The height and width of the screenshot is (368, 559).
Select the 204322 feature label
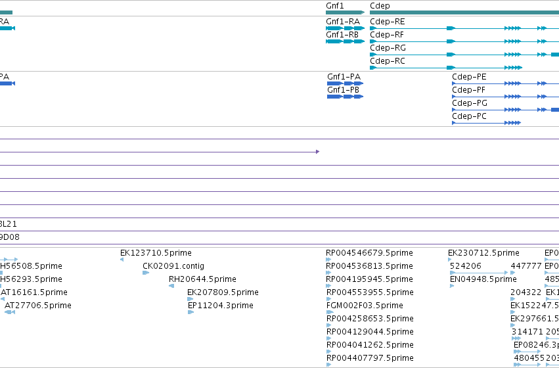coord(526,292)
